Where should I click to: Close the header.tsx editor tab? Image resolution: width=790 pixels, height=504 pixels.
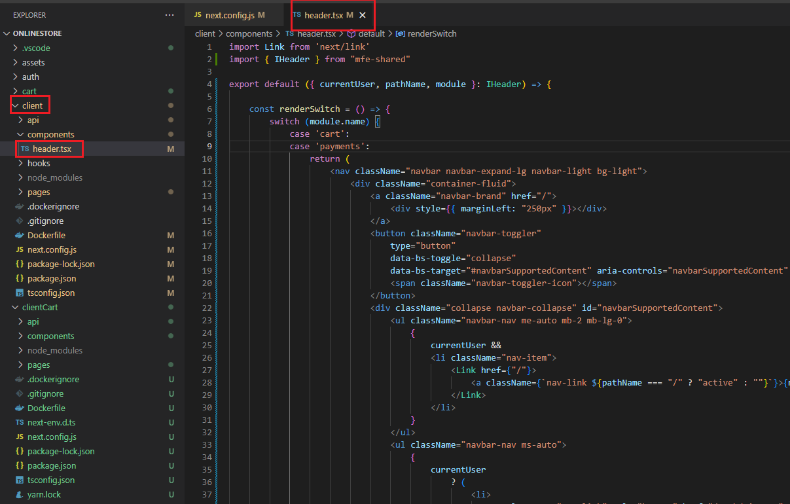pos(363,15)
